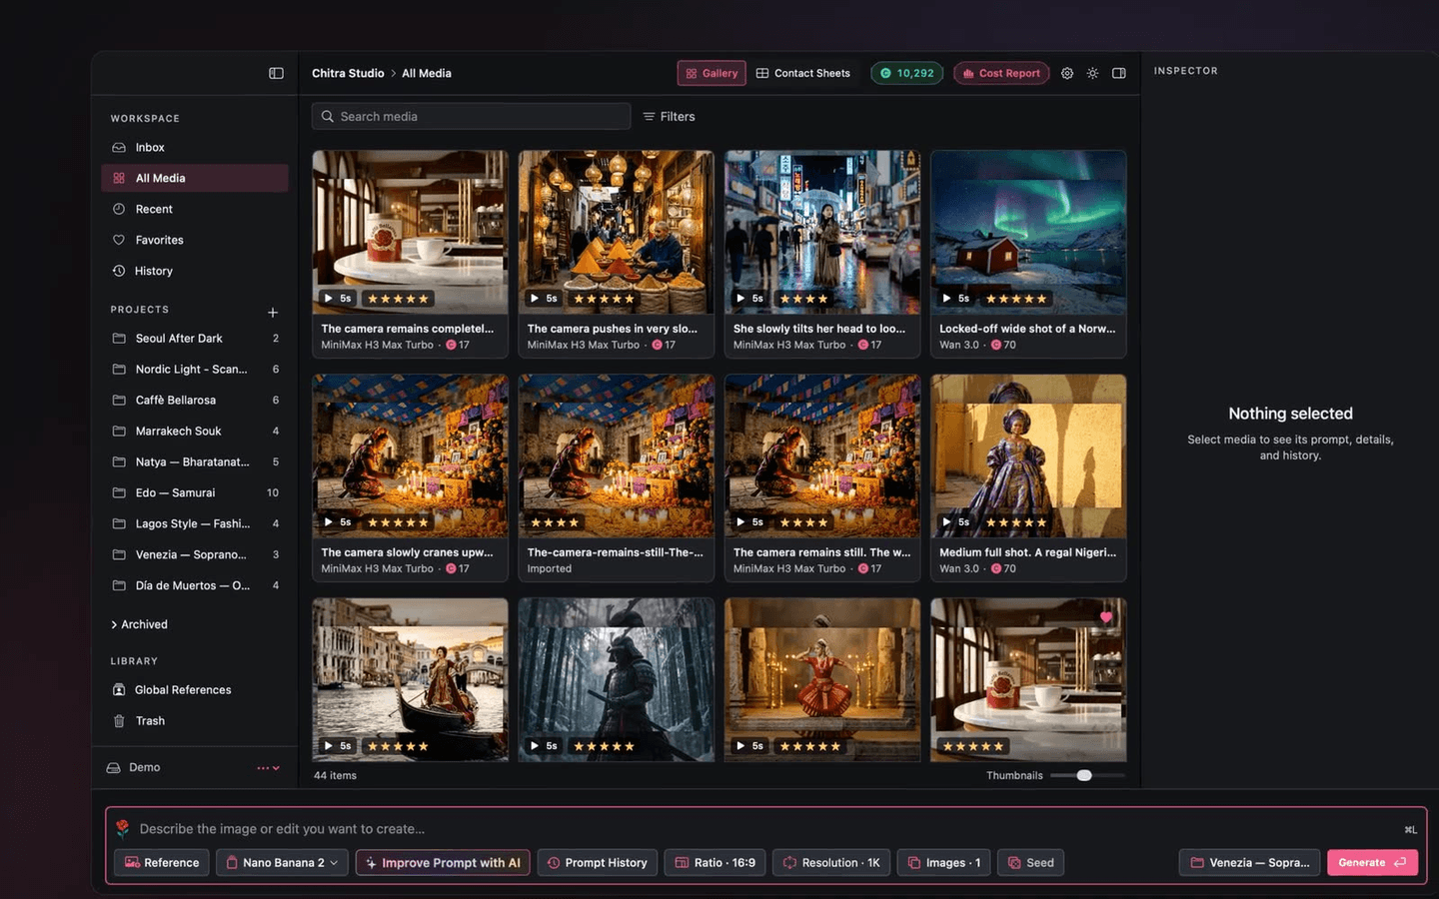Open the 10,292 credits balance badge
The image size is (1439, 899).
point(907,73)
